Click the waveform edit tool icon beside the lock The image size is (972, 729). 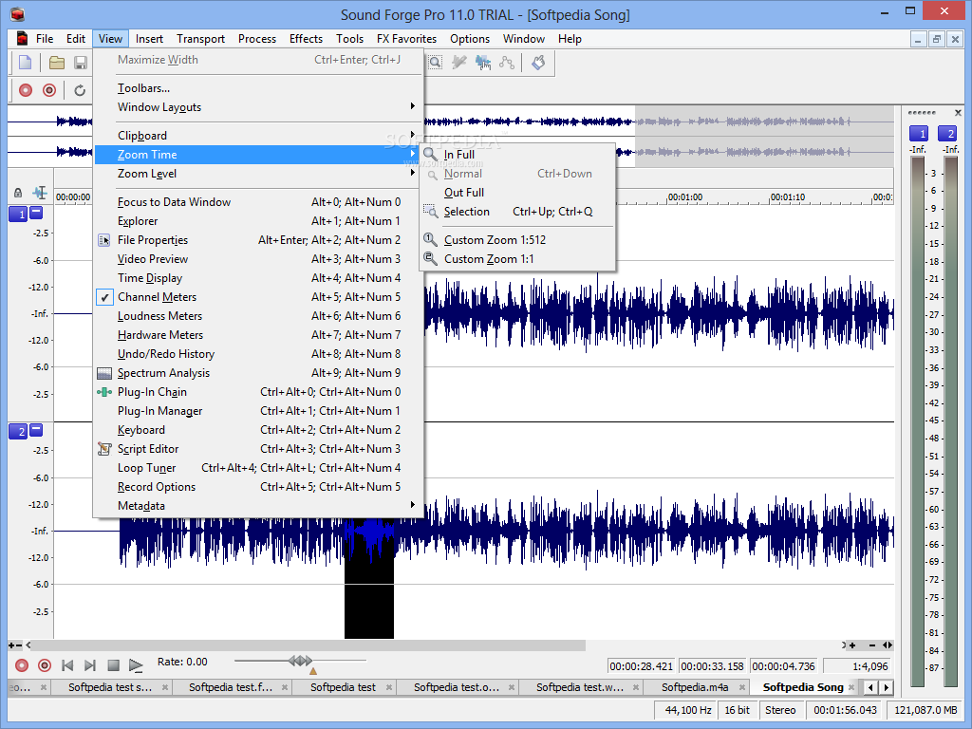(x=40, y=192)
